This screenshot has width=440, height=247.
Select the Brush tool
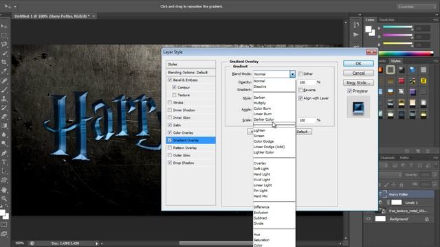4,90
